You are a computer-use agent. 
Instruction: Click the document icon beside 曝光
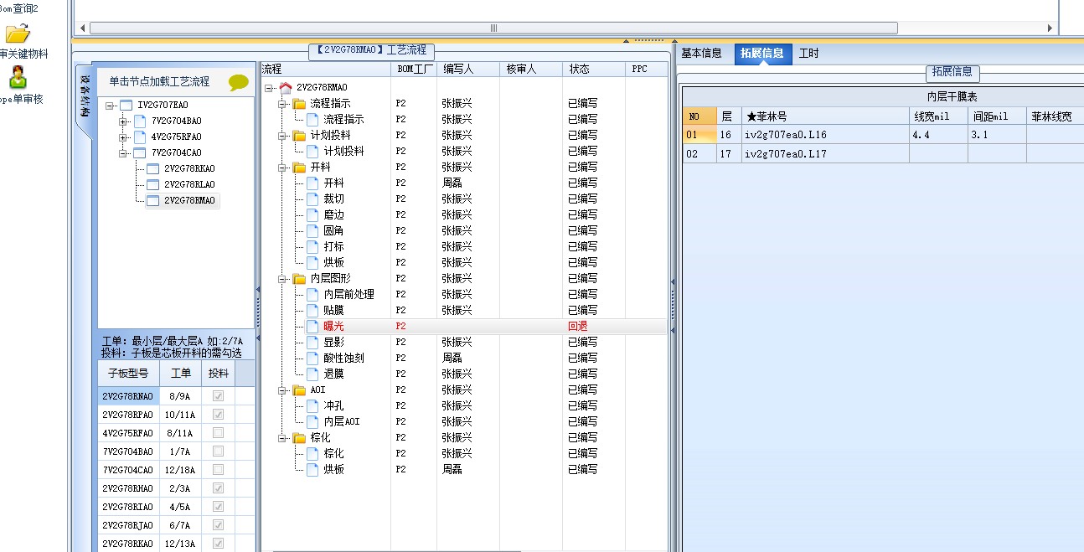(312, 326)
